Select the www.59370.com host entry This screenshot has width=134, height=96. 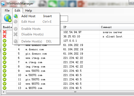(35, 71)
